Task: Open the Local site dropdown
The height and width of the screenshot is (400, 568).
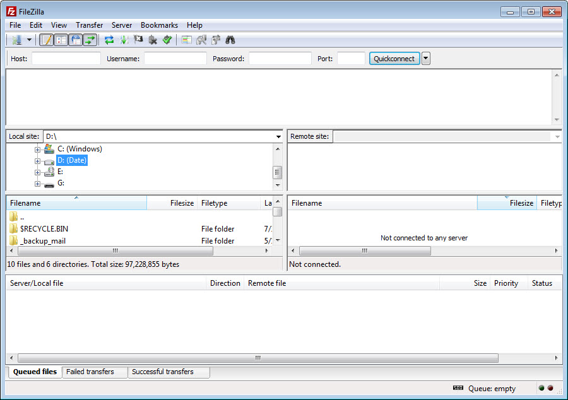Action: [x=278, y=136]
